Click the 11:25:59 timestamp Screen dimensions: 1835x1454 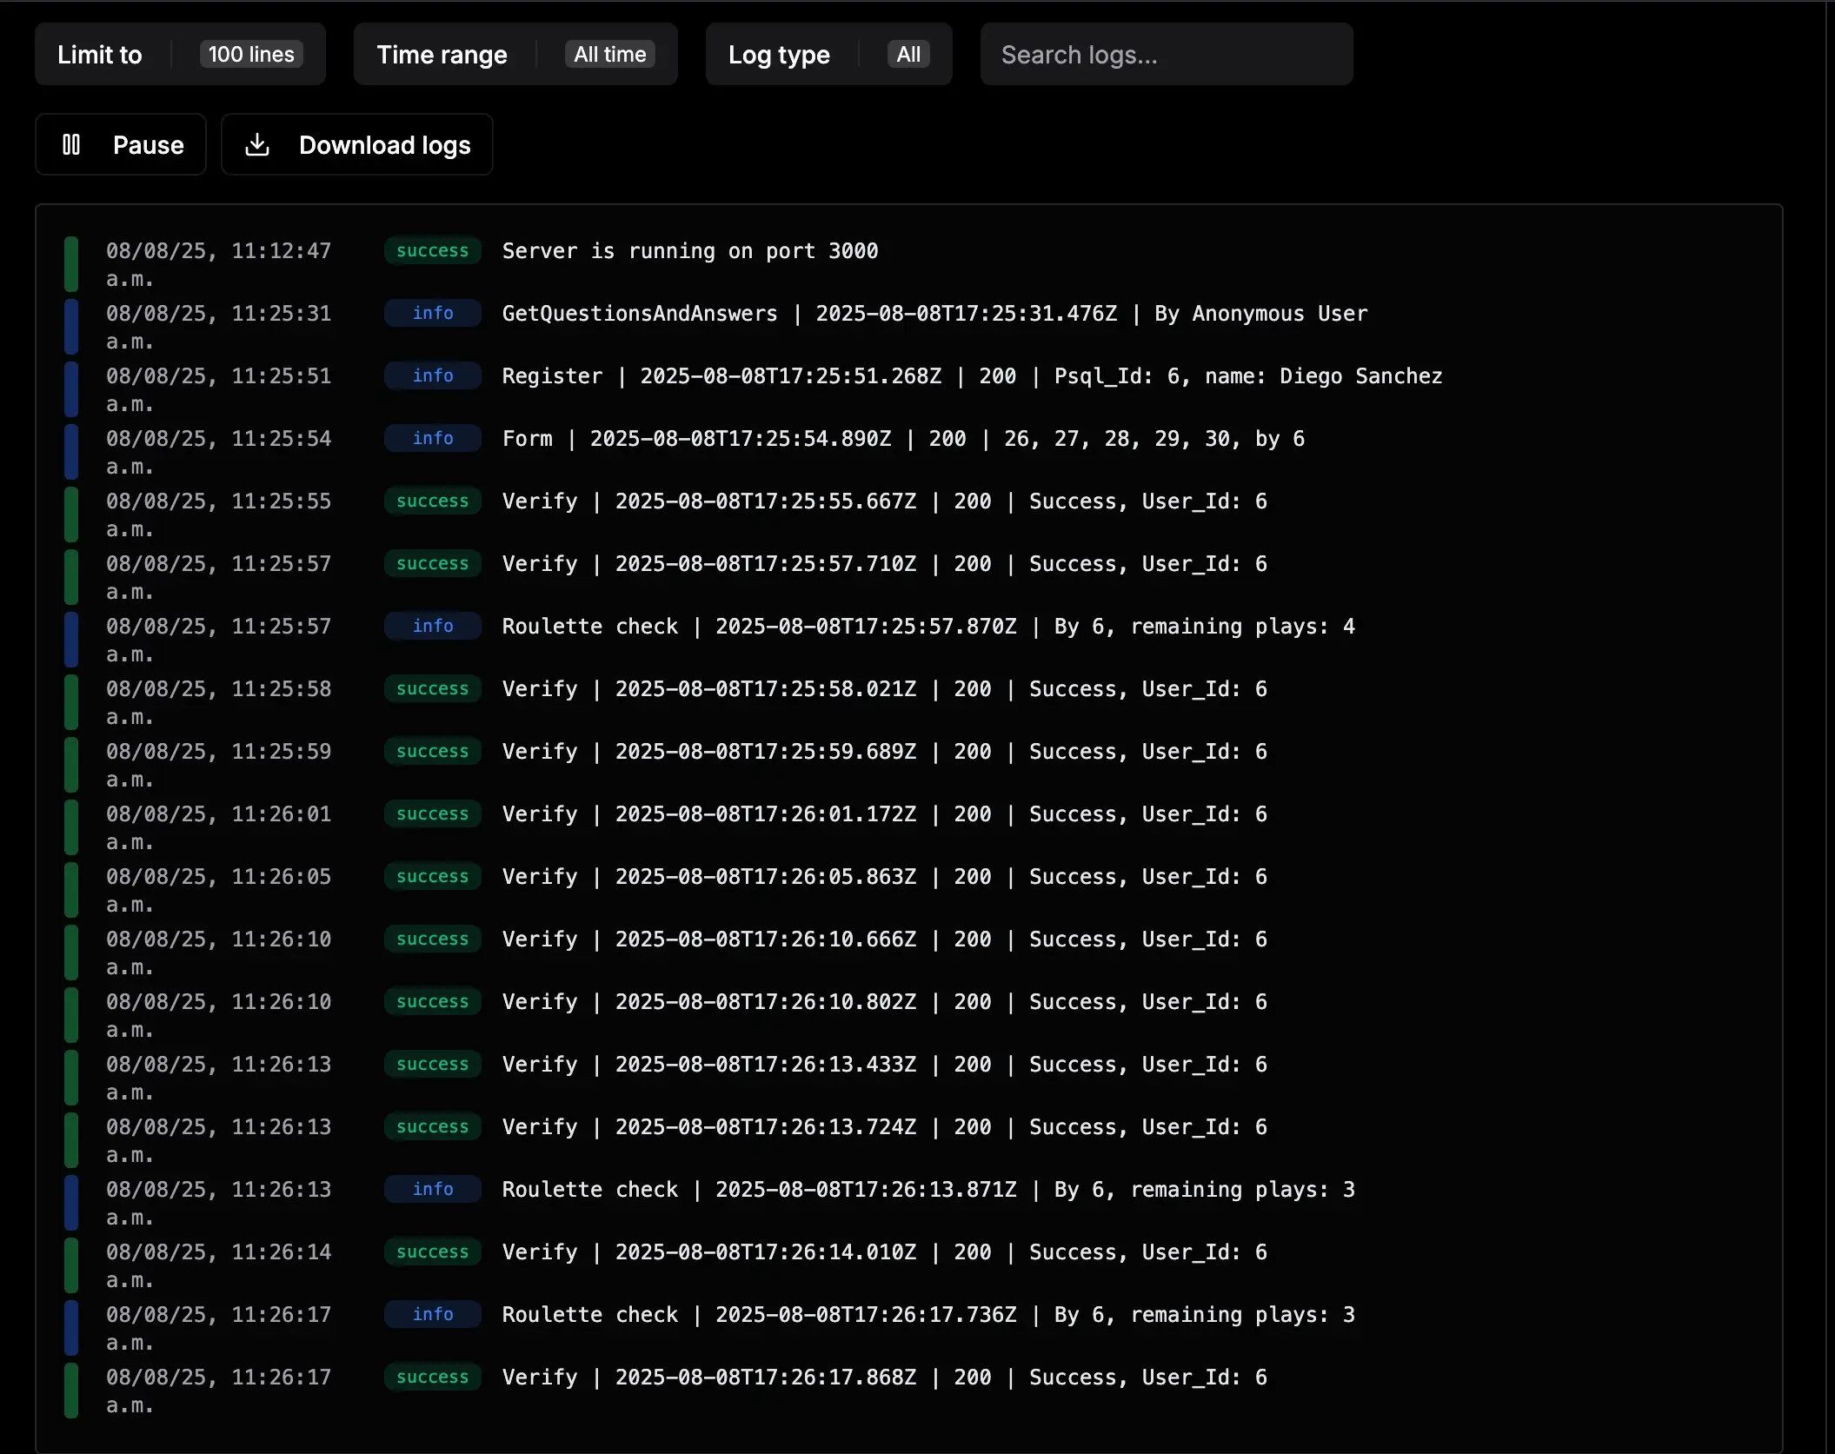[218, 766]
